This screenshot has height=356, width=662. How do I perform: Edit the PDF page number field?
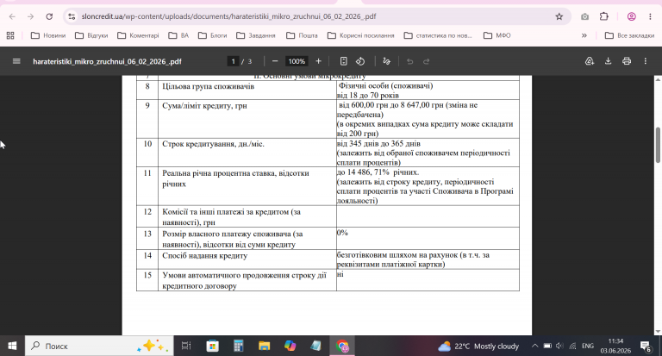click(233, 61)
